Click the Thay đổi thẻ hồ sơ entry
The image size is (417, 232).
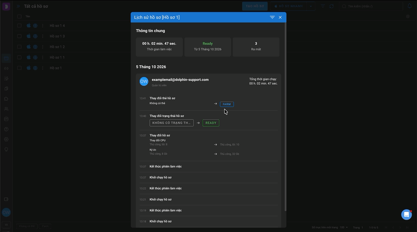[162, 98]
